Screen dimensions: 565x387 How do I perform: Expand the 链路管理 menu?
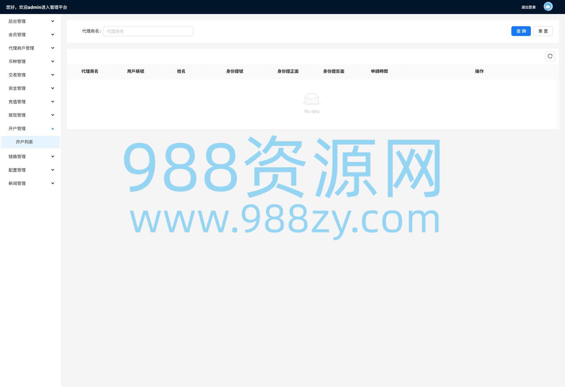[30, 157]
